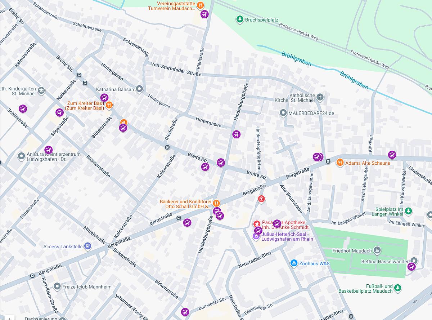
Task: Select the Freizeitclub Mannheim marker
Action: pyautogui.click(x=57, y=287)
